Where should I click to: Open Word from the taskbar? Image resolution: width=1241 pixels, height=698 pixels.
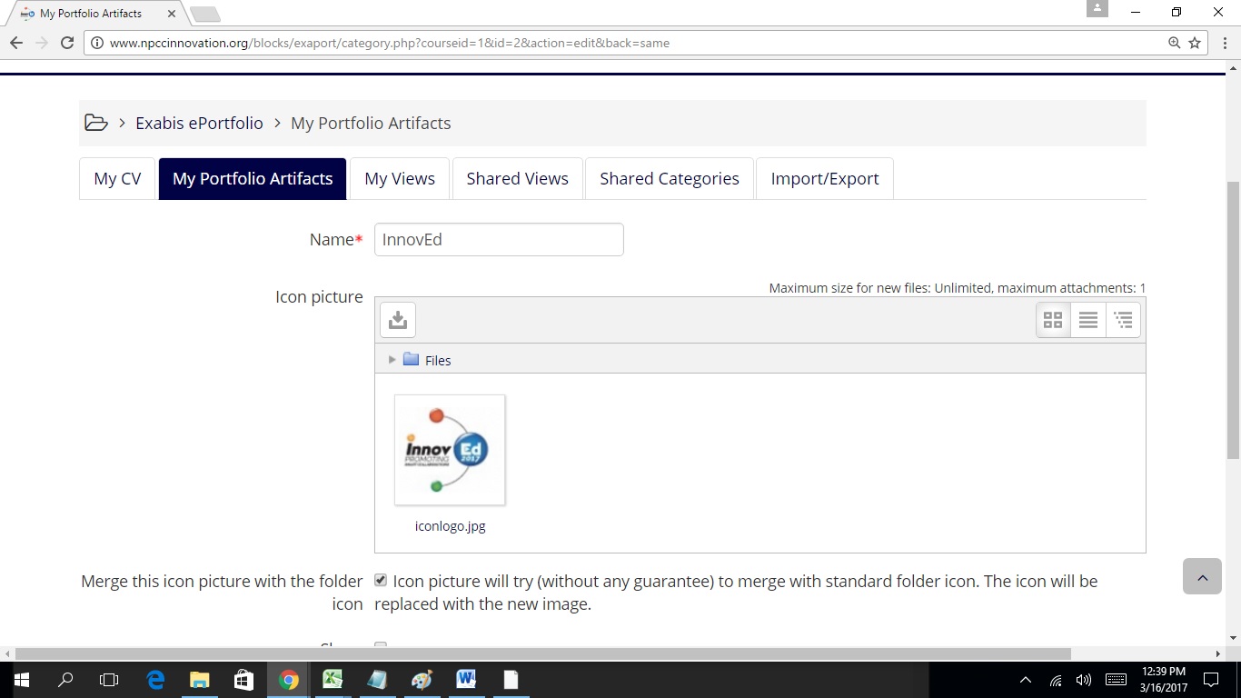pos(466,680)
